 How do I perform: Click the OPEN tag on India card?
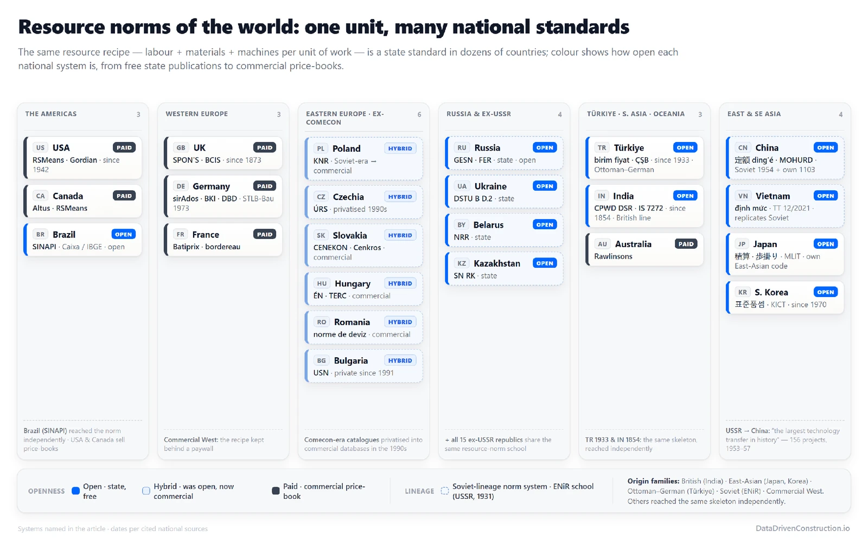[x=685, y=196]
